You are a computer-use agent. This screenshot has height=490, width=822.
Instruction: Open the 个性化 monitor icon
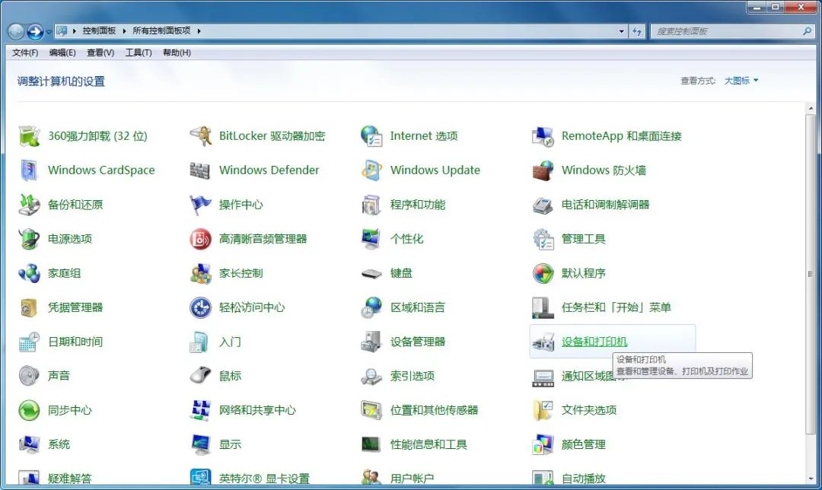pos(371,239)
